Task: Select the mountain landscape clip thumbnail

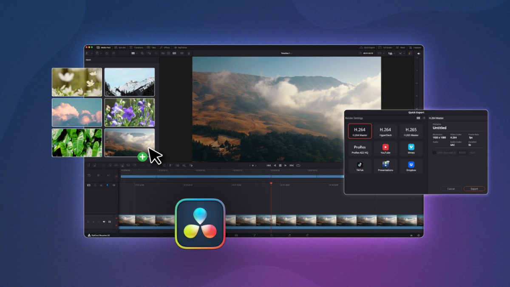Action: tap(130, 82)
